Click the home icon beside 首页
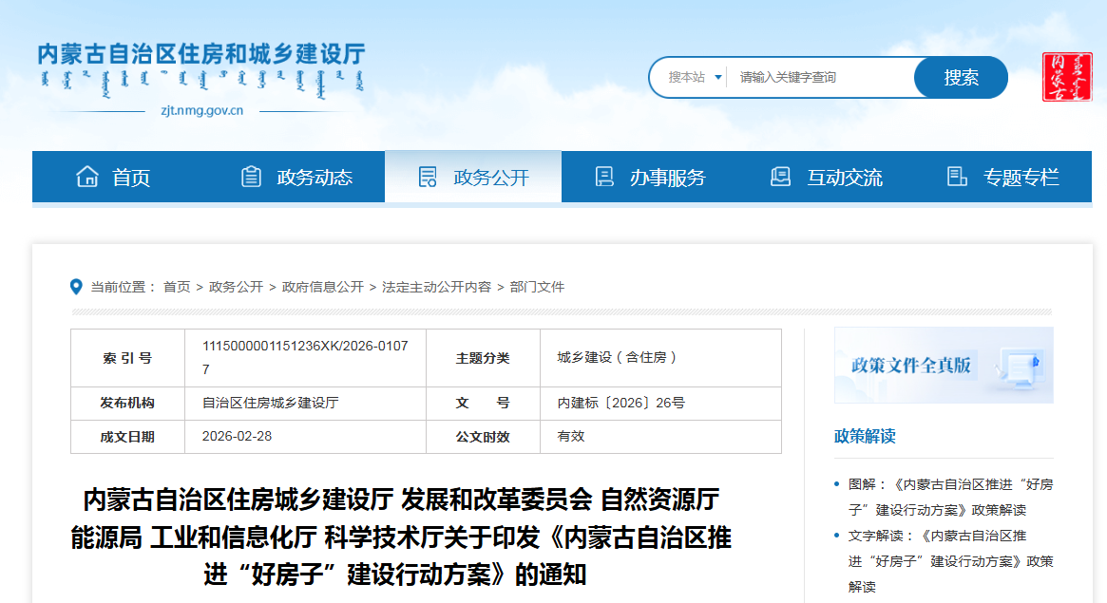 (87, 177)
